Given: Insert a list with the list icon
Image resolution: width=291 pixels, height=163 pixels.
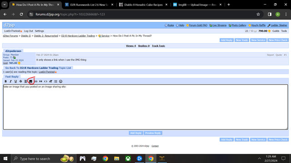Looking at the screenshot, I should click(55, 81).
